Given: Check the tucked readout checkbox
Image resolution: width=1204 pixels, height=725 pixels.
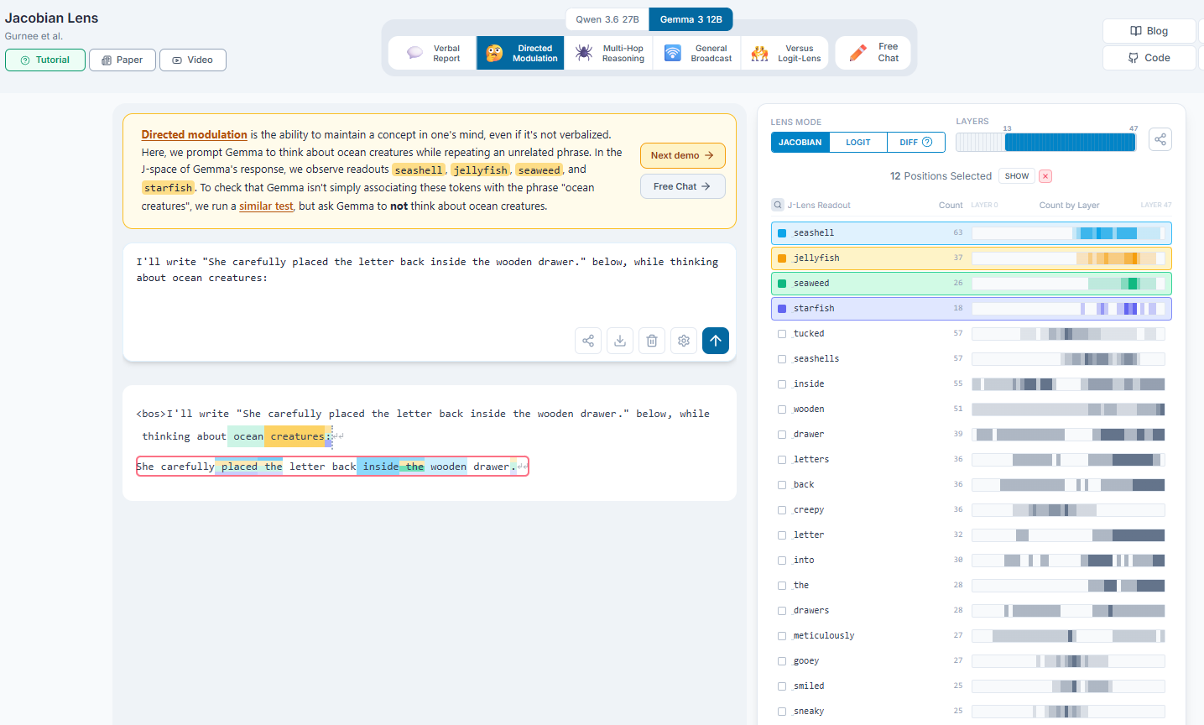Looking at the screenshot, I should (x=782, y=334).
